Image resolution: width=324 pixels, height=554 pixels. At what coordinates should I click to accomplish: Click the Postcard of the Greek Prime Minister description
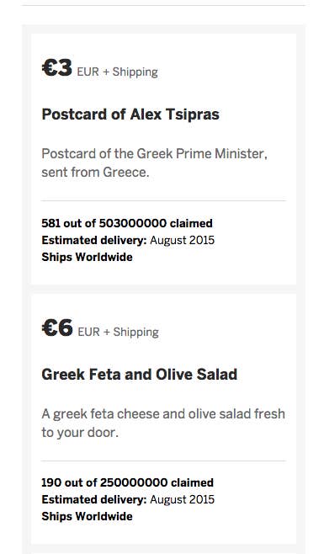154,162
